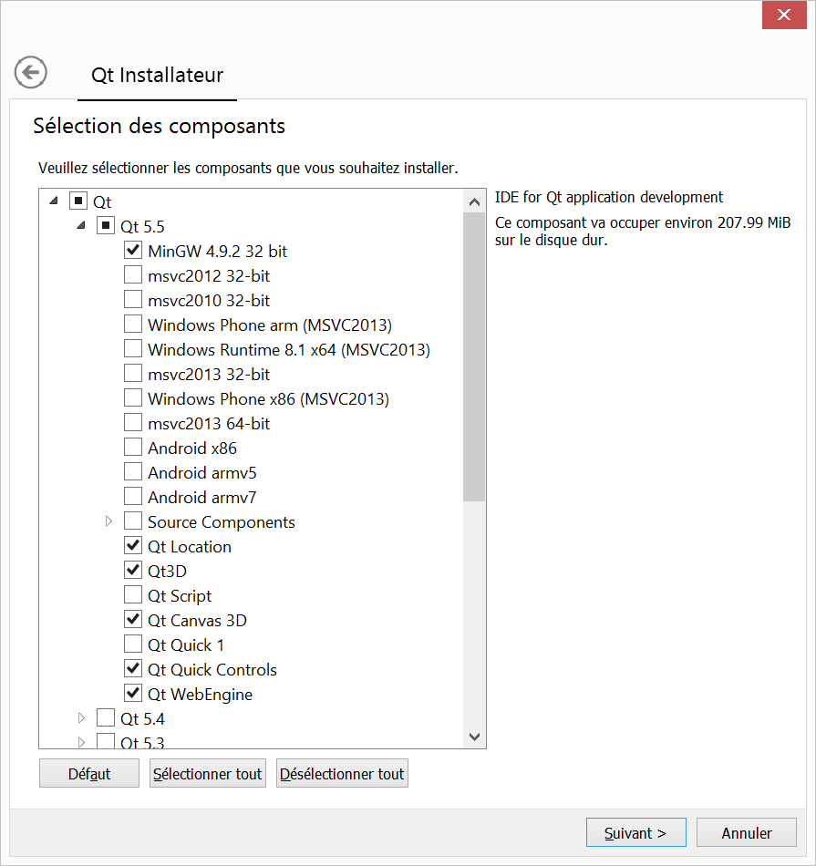Click the Défaut button
Screen dimensions: 816x866
pyautogui.click(x=89, y=773)
